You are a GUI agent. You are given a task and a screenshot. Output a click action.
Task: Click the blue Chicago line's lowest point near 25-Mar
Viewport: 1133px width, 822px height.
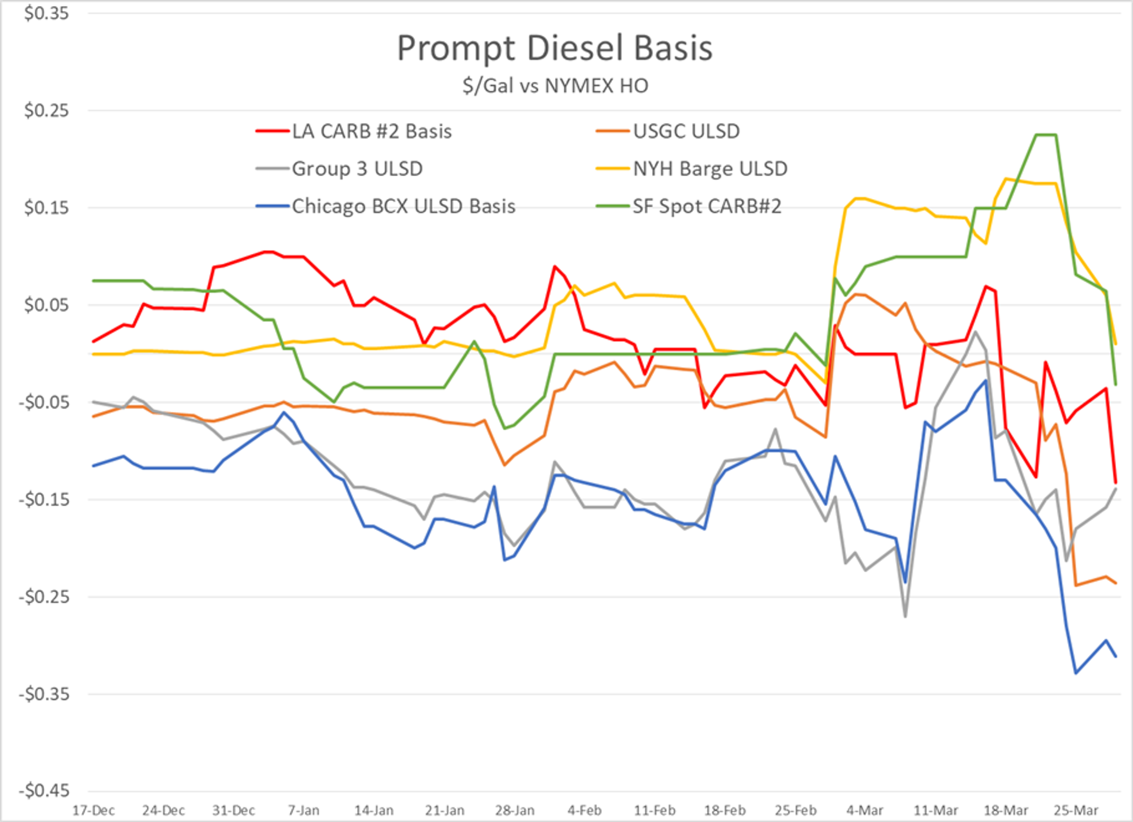[1075, 673]
